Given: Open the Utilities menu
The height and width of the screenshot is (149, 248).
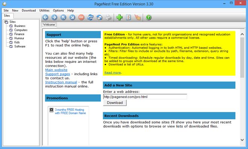Looking at the screenshot, I should pos(44,10).
